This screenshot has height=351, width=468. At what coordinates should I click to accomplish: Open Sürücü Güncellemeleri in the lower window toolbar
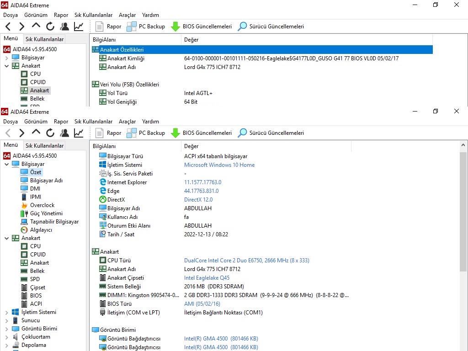click(271, 133)
